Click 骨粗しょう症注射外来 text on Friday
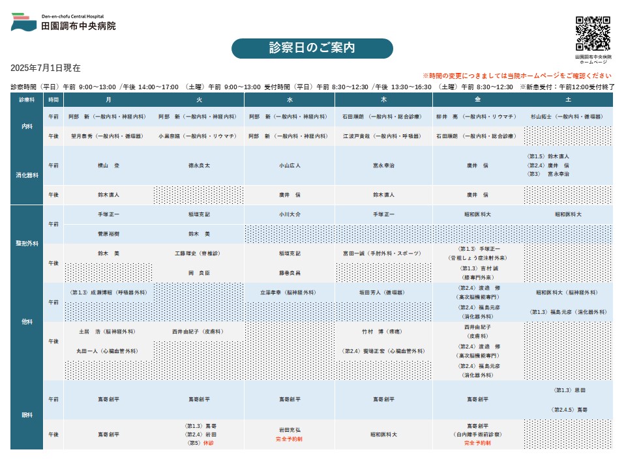This screenshot has width=626, height=469. pos(477,259)
